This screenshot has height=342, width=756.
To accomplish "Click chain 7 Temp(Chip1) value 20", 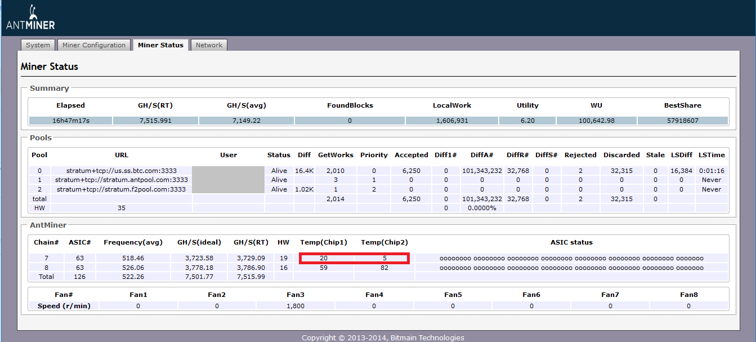I will point(324,257).
